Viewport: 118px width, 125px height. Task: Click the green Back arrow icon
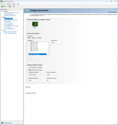(2, 6)
